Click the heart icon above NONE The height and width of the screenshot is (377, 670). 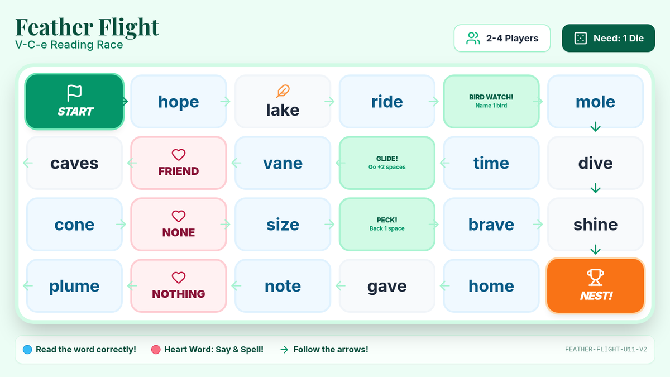178,216
